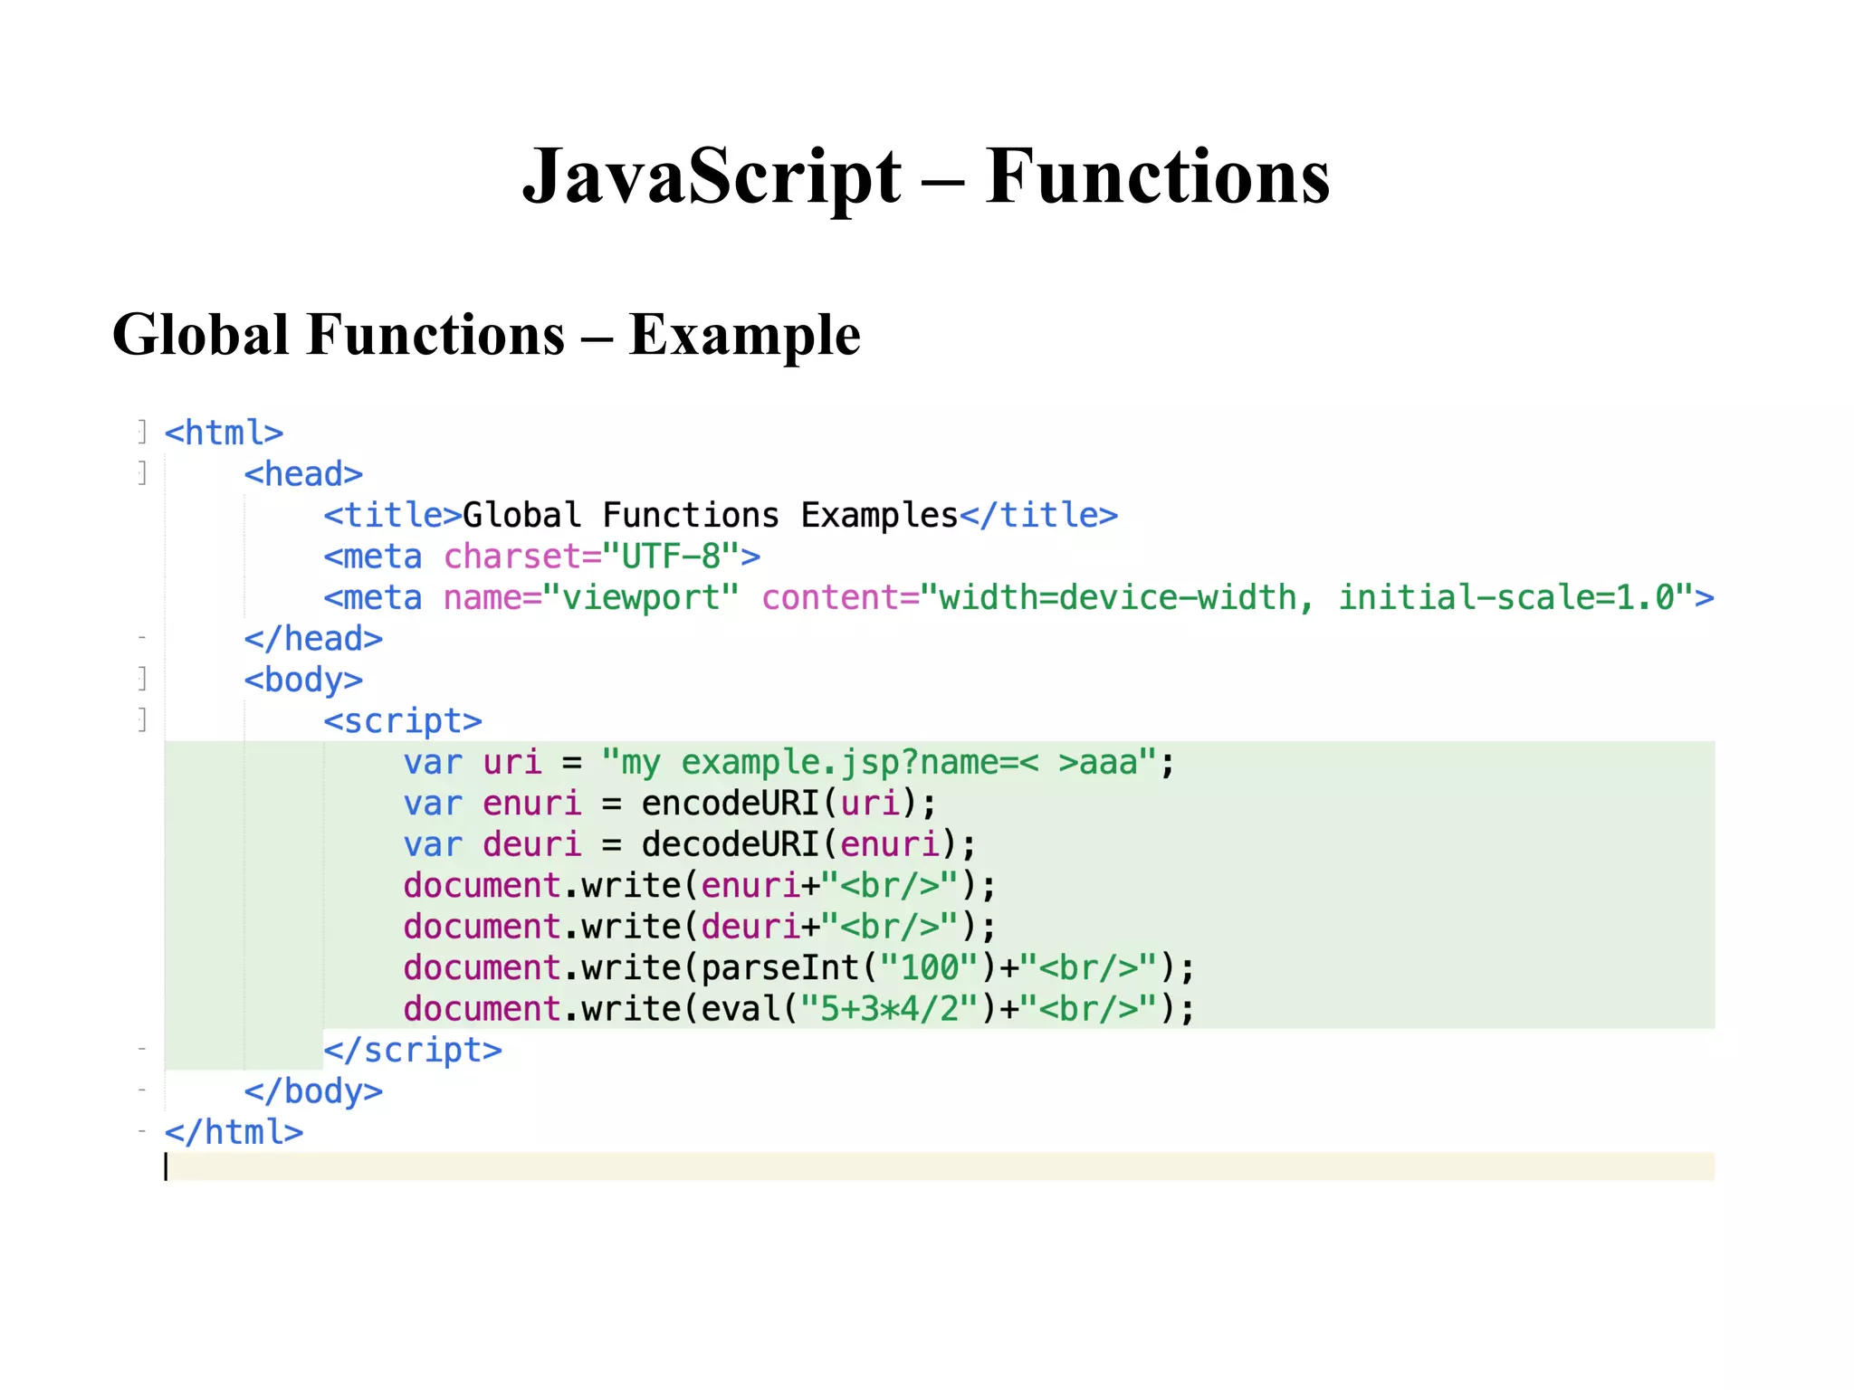Click the charset="UTF-8" attribute

(591, 557)
